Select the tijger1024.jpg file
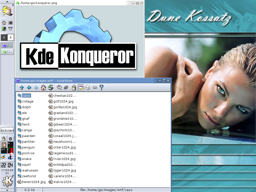This screenshot has height=192, width=256. pos(62,170)
